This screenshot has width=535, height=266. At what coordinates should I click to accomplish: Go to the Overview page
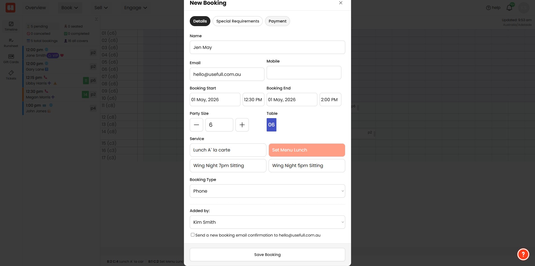click(36, 8)
